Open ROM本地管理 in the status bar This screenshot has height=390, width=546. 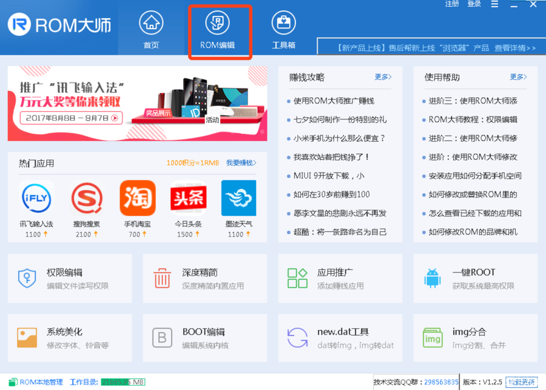click(x=36, y=382)
